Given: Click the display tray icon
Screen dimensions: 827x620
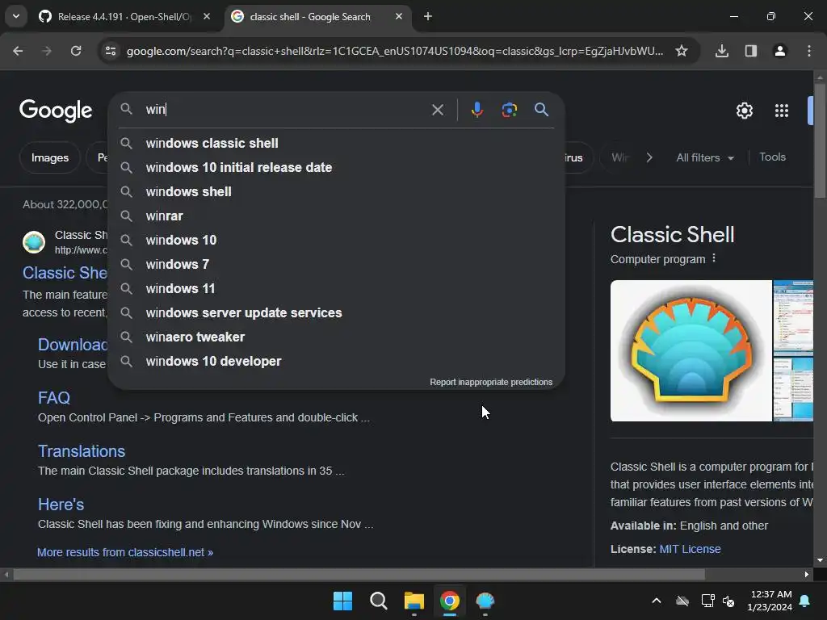Looking at the screenshot, I should tap(707, 601).
